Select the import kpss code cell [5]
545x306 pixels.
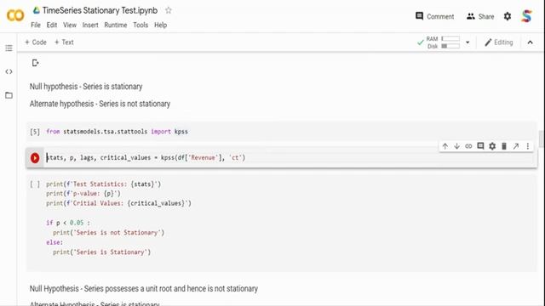pos(281,132)
